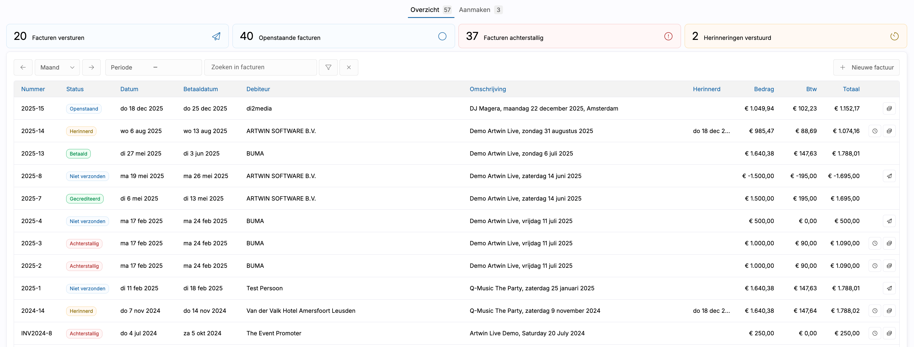Go to the previous period with left arrow
This screenshot has width=914, height=347.
click(23, 67)
